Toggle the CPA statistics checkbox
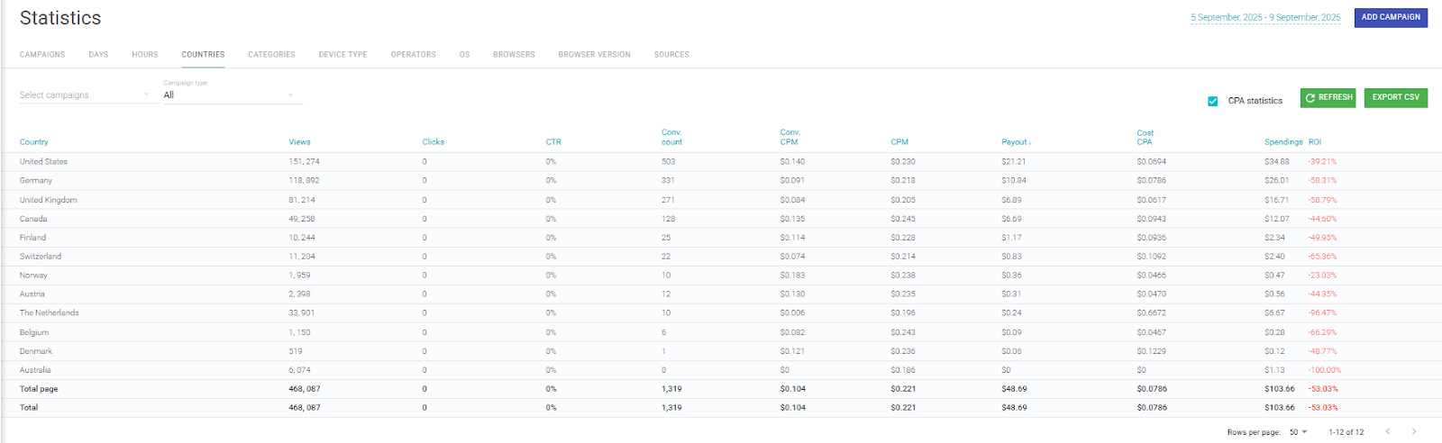The height and width of the screenshot is (443, 1442). pos(1213,101)
